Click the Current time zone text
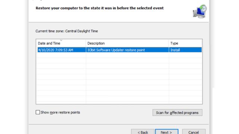The height and width of the screenshot is (134, 239). click(66, 31)
